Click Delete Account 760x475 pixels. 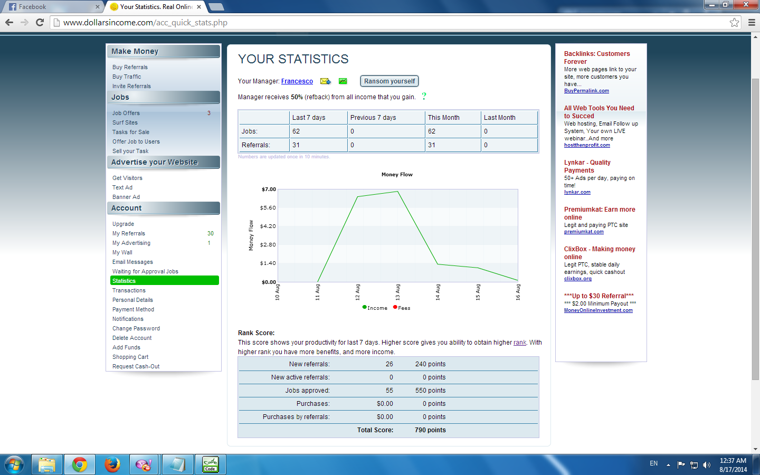(132, 338)
